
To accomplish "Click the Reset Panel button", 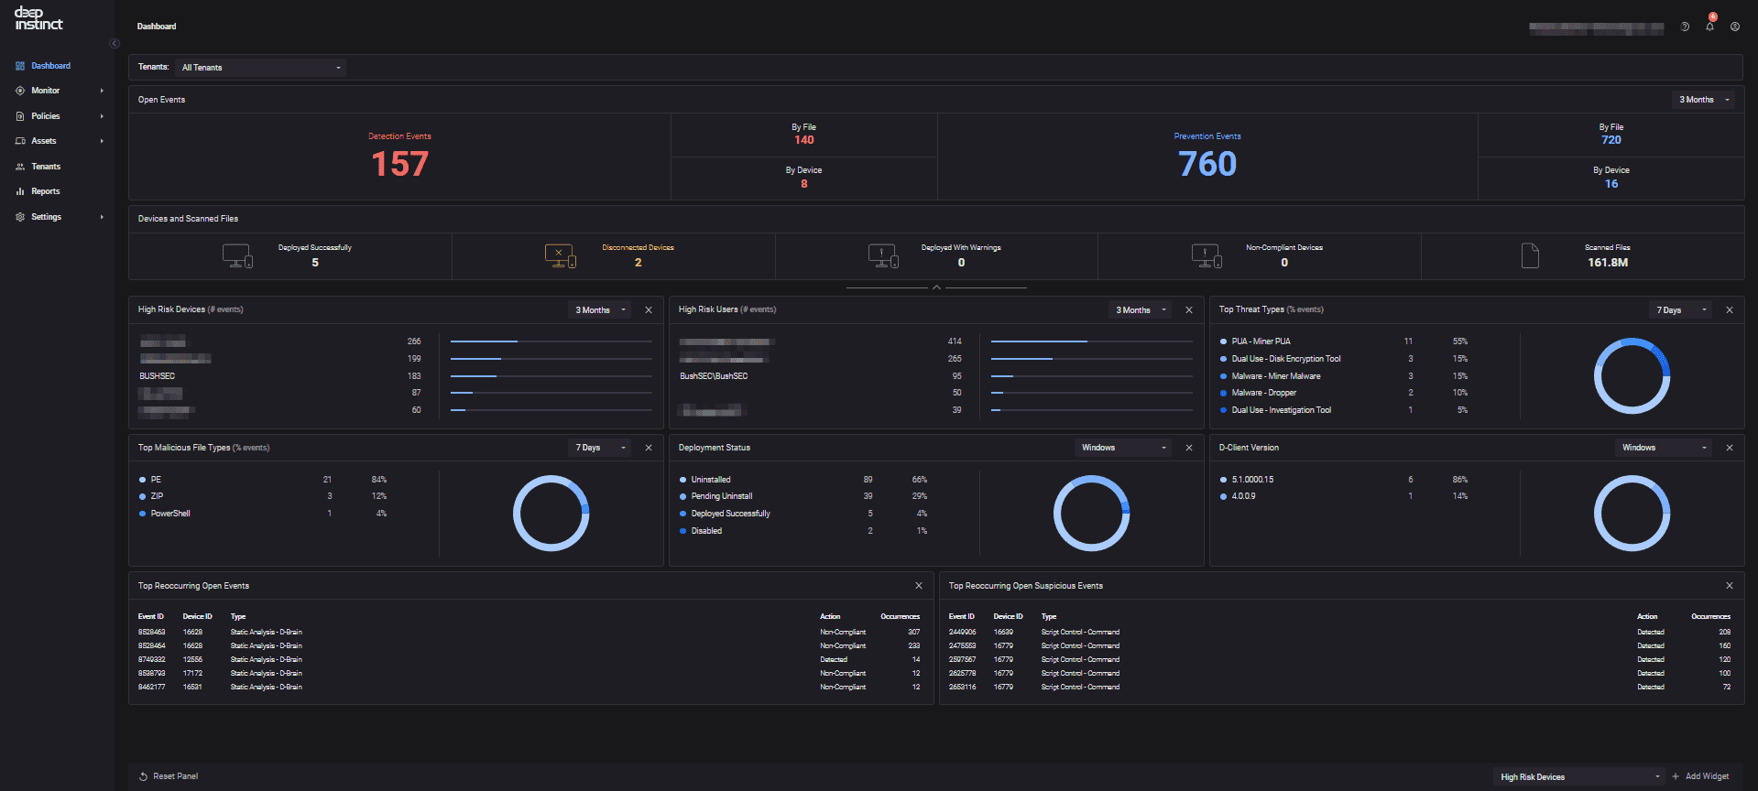I will tap(169, 776).
